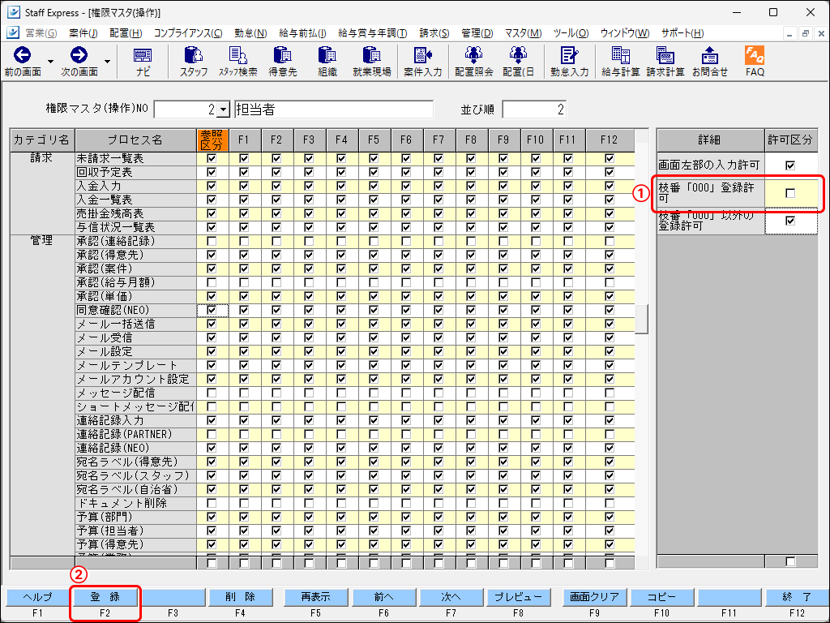Open the マスタ(M) menu
Viewport: 830px width, 623px height.
click(523, 32)
